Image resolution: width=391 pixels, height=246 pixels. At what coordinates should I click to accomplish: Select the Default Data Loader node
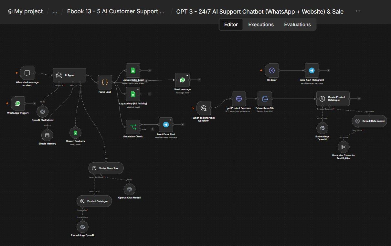click(x=369, y=121)
